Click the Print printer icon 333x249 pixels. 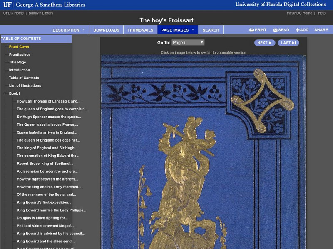252,30
